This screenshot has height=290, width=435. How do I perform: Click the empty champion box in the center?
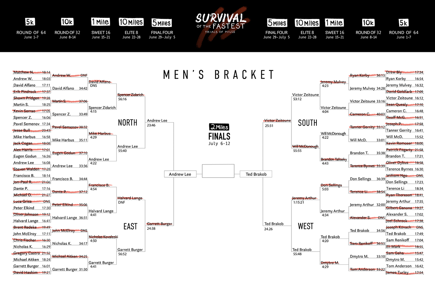218,171
